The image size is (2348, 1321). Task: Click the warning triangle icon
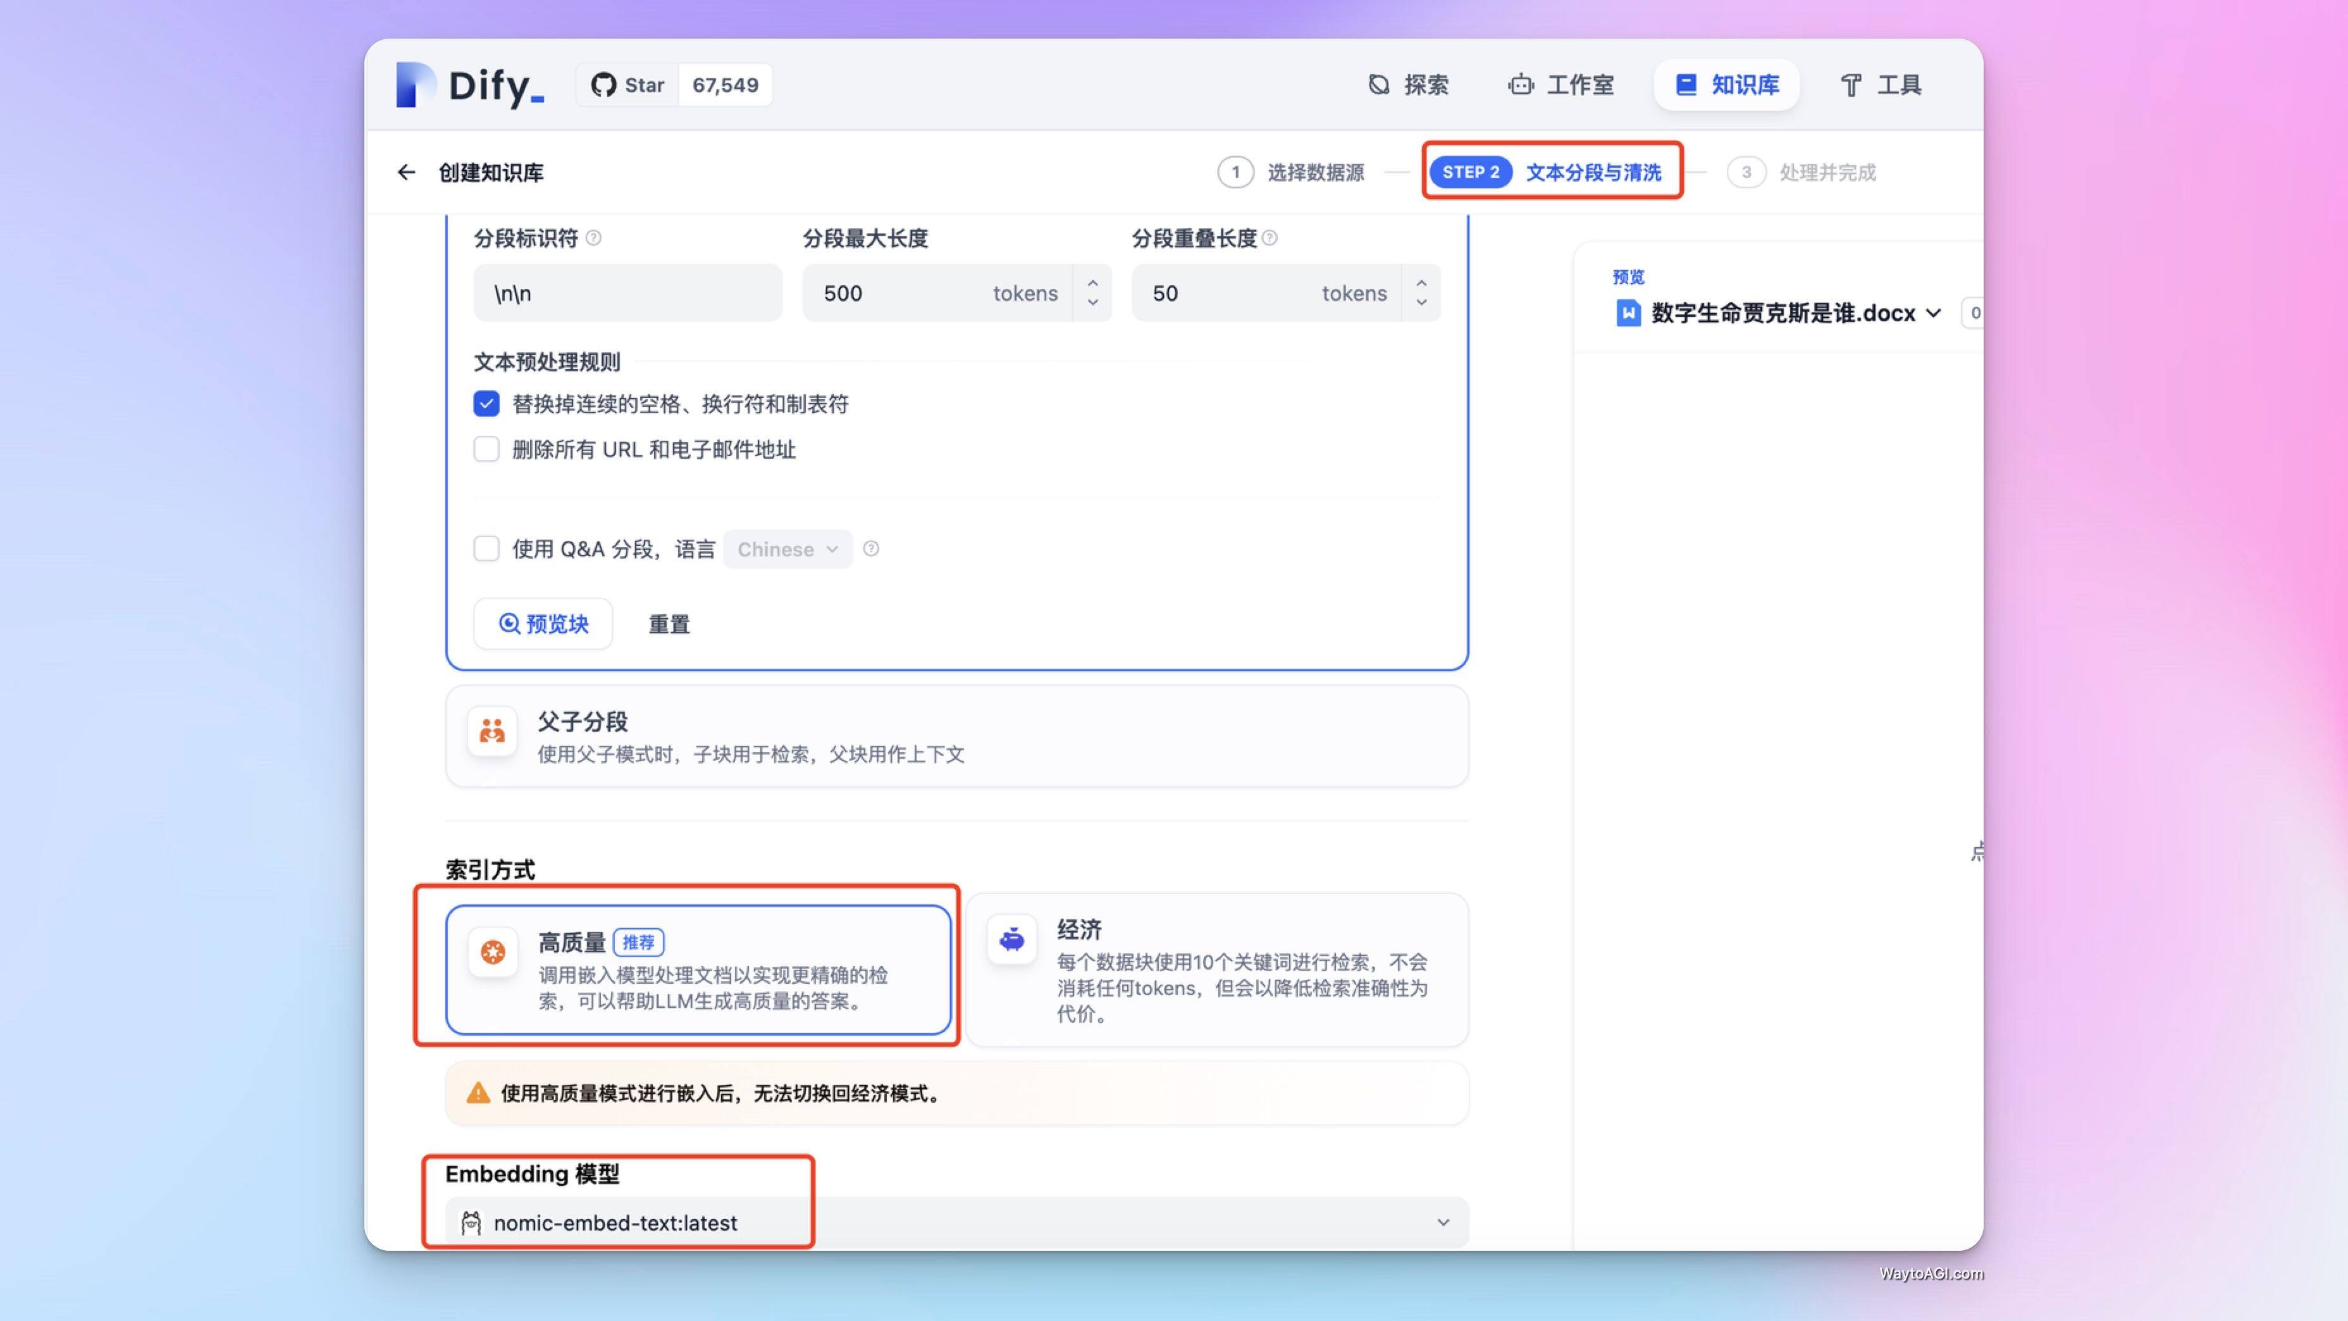pyautogui.click(x=478, y=1093)
